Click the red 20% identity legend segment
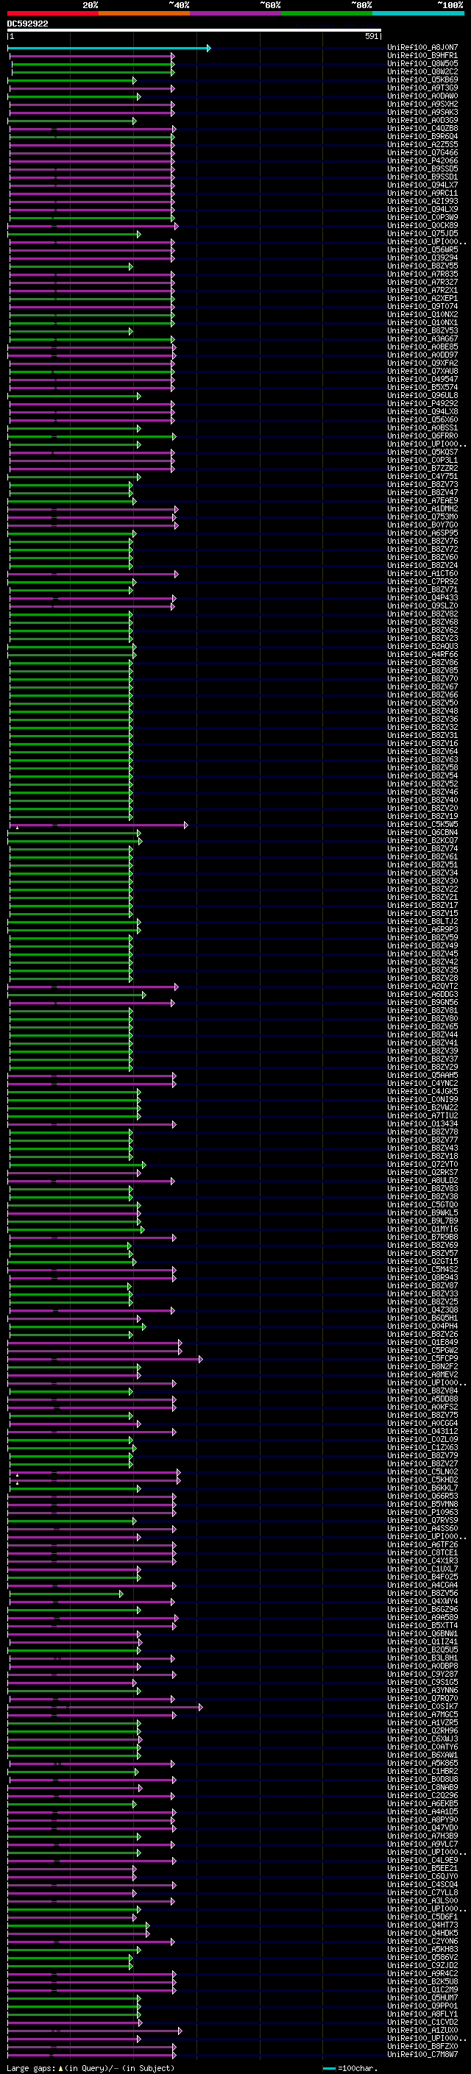This screenshot has width=471, height=2074. pos(53,13)
